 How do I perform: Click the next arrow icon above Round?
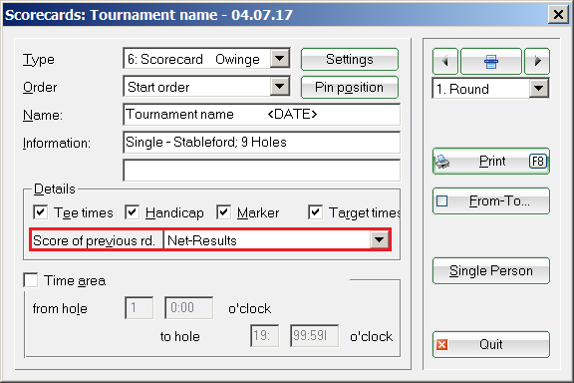click(537, 61)
